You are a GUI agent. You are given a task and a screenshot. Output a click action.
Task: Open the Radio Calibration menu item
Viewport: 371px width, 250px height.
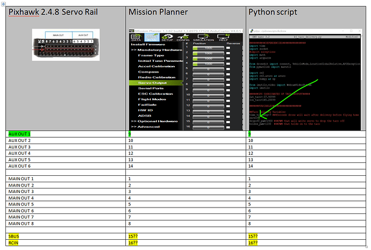pyautogui.click(x=157, y=77)
